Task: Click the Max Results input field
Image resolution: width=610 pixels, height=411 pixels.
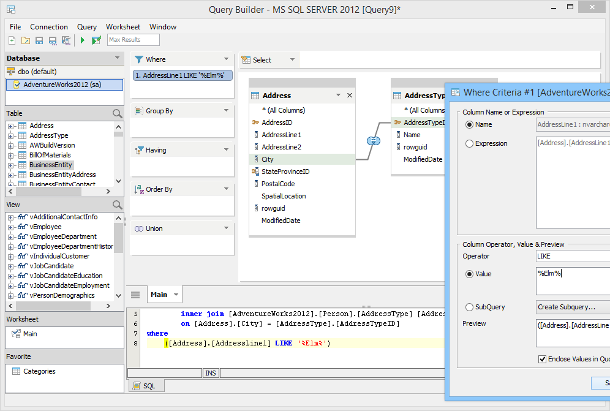Action: [x=133, y=40]
